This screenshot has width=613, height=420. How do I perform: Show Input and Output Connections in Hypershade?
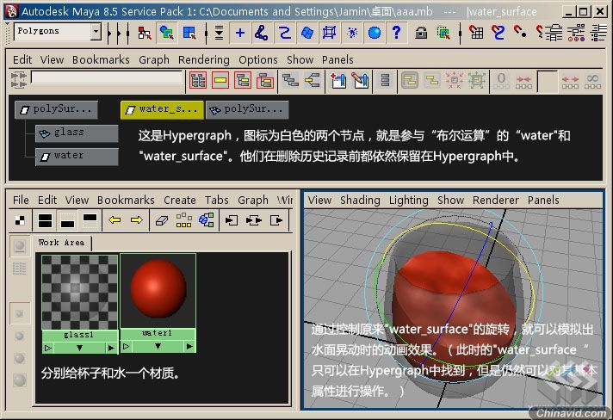click(254, 220)
